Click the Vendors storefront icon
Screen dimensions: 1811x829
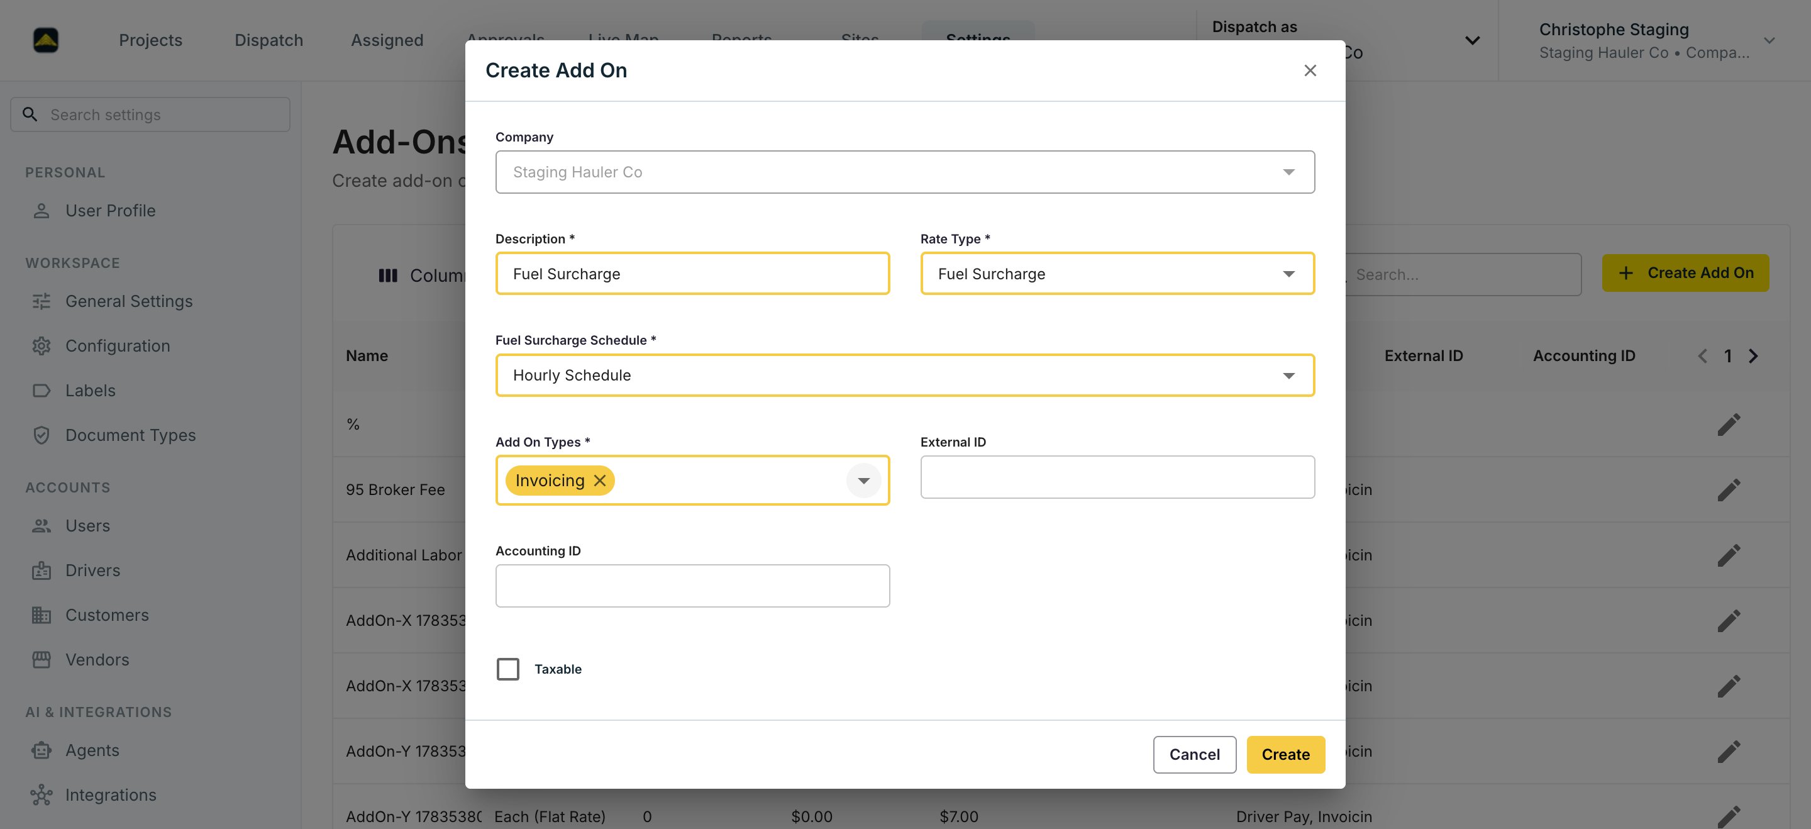coord(42,660)
